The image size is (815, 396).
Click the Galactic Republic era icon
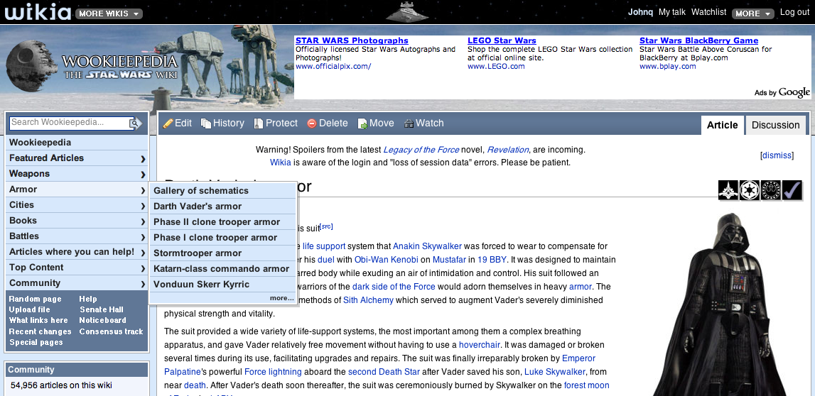pyautogui.click(x=728, y=190)
